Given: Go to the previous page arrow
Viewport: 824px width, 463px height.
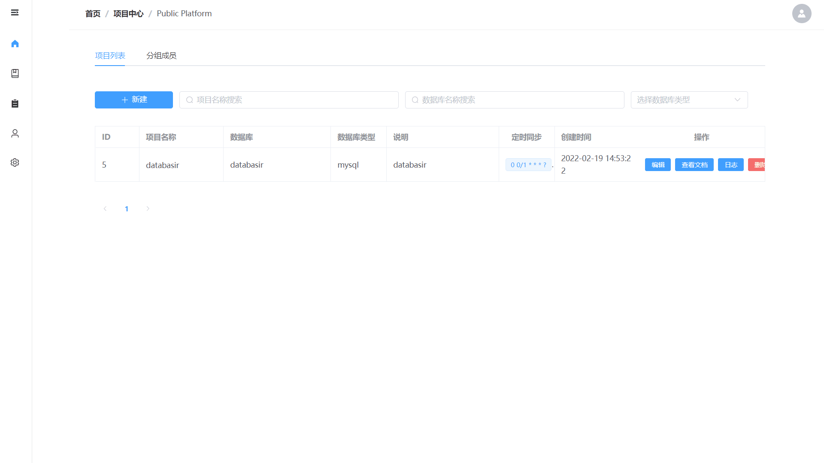Looking at the screenshot, I should pos(105,209).
